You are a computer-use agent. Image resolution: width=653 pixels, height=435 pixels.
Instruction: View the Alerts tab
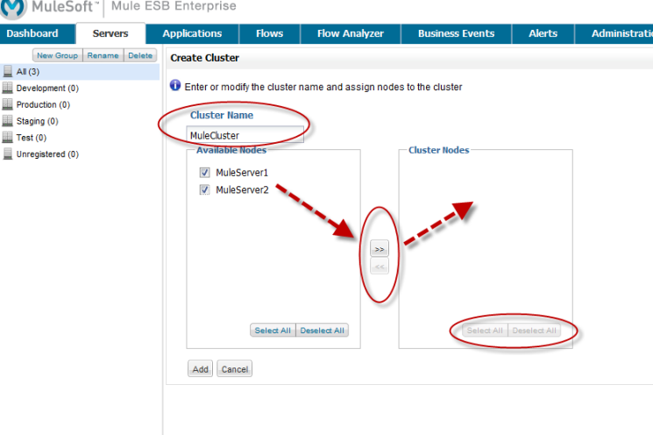click(543, 33)
